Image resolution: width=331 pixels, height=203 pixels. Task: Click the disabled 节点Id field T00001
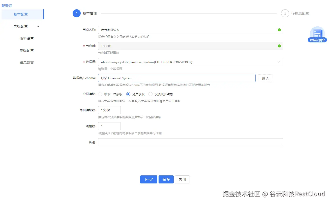(191, 46)
